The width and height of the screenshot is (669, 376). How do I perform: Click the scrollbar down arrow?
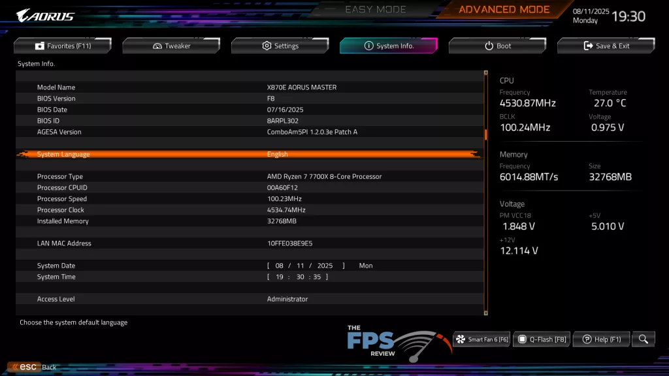(x=485, y=313)
